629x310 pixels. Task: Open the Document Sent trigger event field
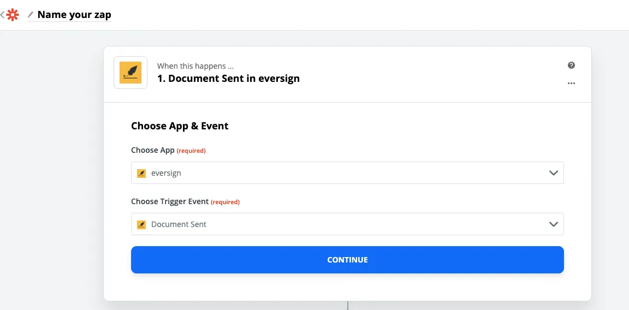point(347,224)
